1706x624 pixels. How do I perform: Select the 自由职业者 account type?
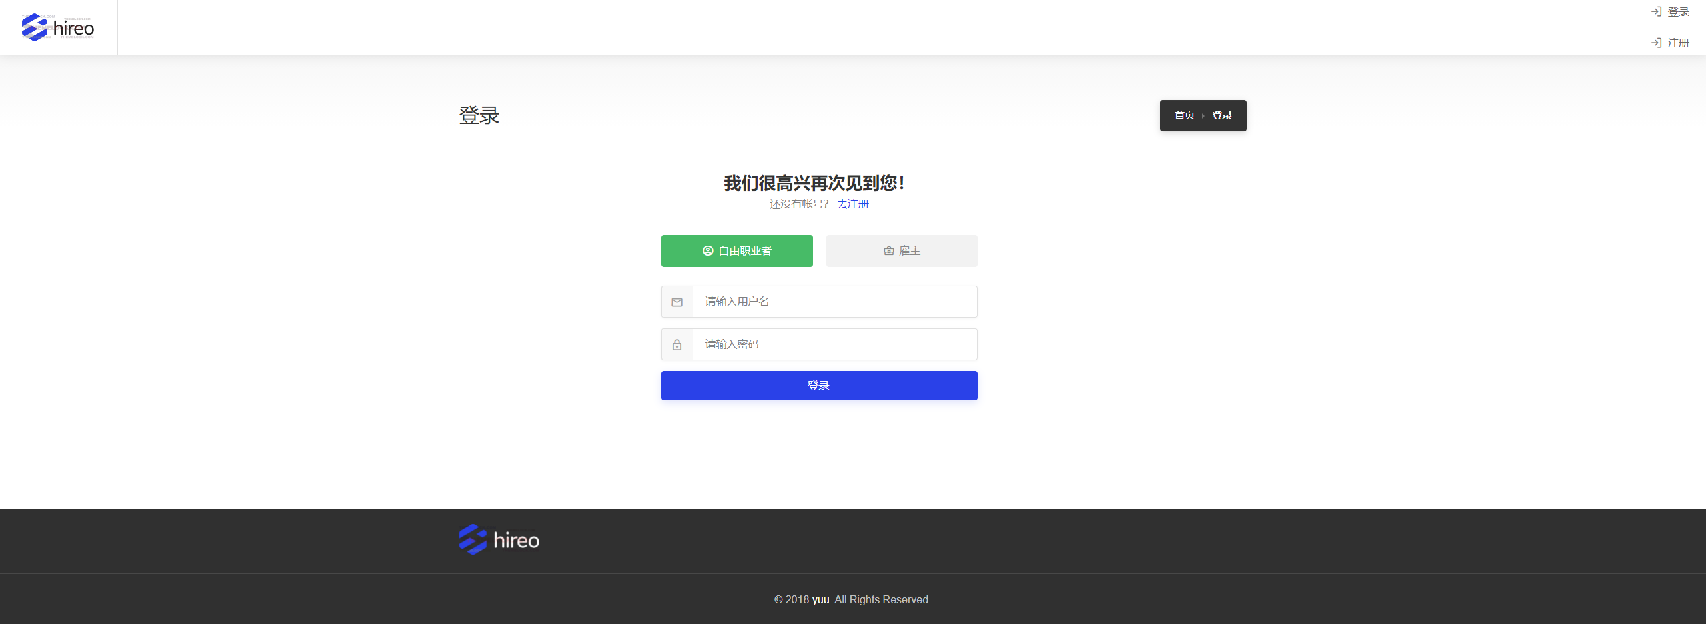737,251
